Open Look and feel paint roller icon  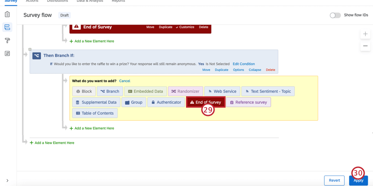click(7, 40)
